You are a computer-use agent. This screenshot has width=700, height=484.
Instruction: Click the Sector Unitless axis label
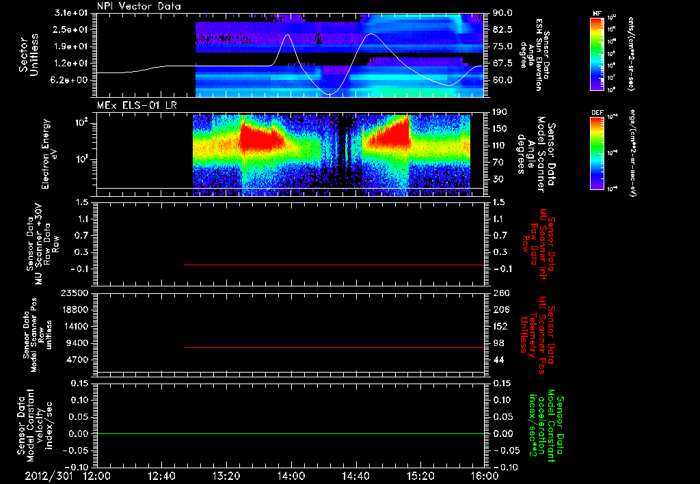tap(28, 55)
